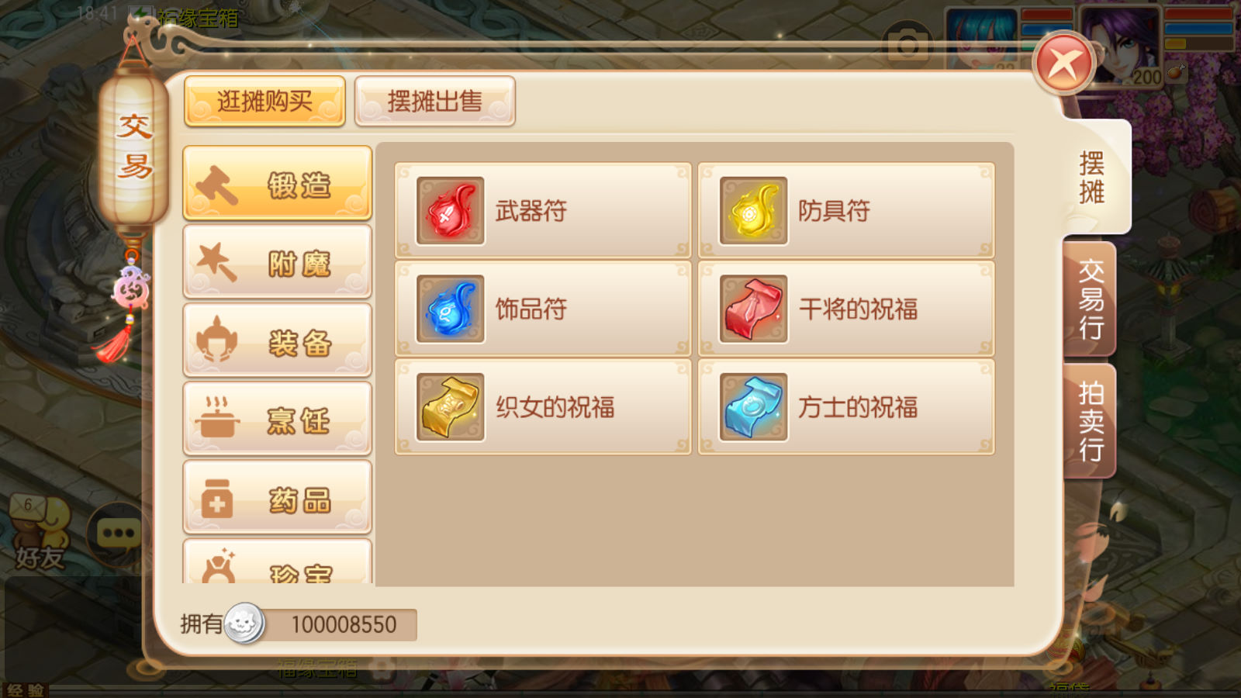The image size is (1241, 698).
Task: Select the 锻造 hammer category
Action: 278,184
